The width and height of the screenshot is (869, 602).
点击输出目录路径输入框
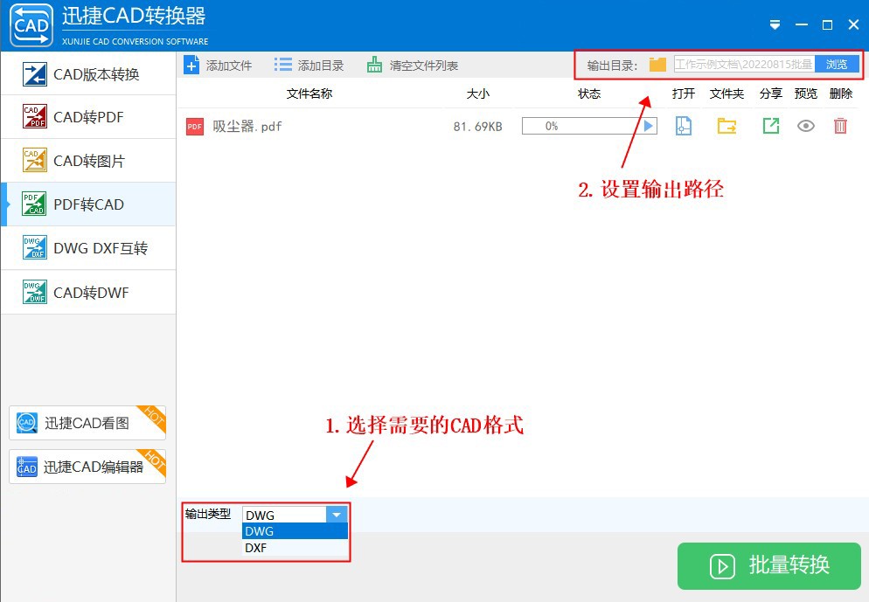point(743,64)
